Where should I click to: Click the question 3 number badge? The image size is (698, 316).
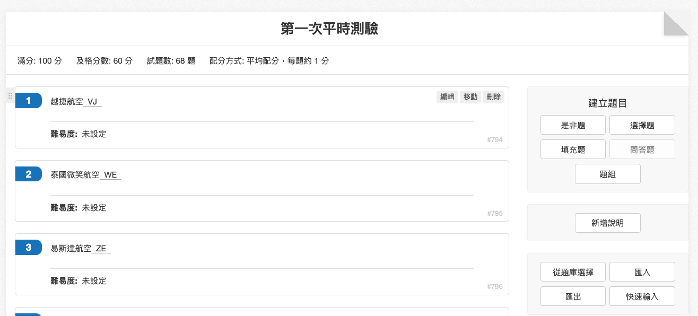coord(29,247)
